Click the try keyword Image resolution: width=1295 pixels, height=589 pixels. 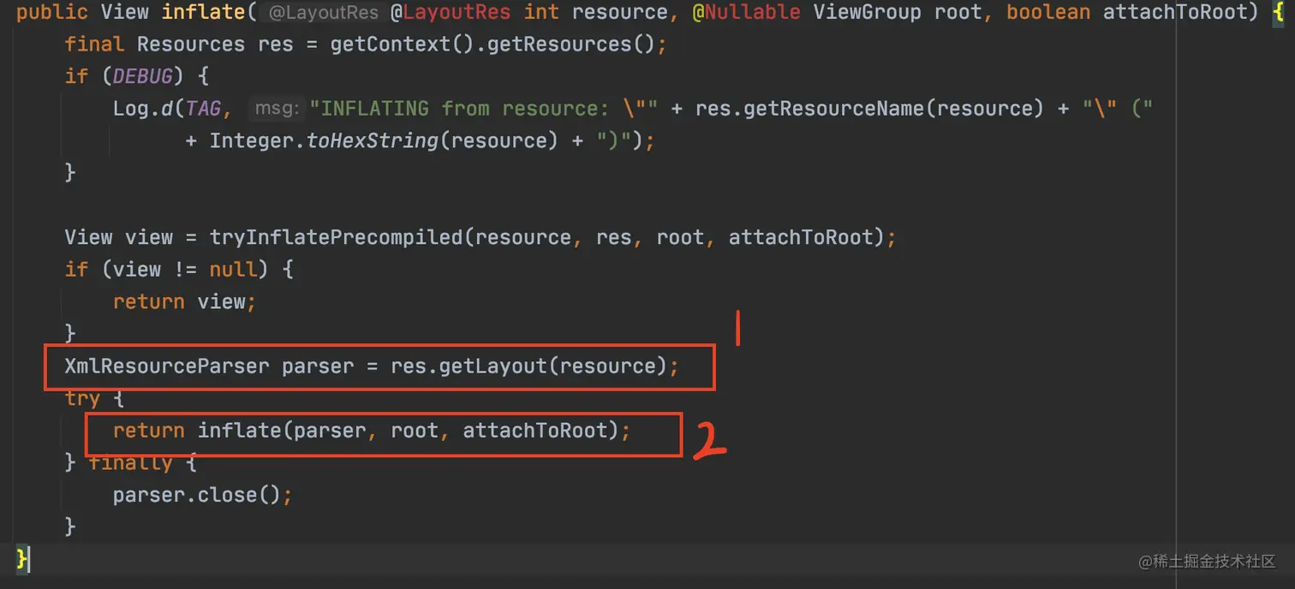point(82,399)
